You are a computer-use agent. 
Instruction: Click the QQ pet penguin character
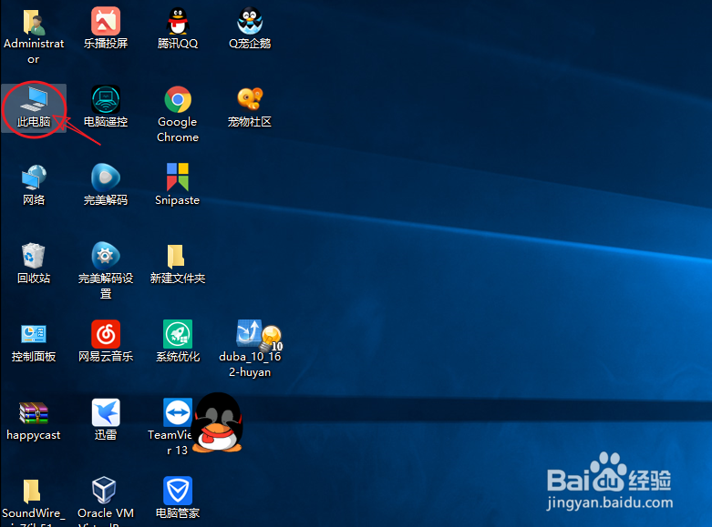click(218, 422)
